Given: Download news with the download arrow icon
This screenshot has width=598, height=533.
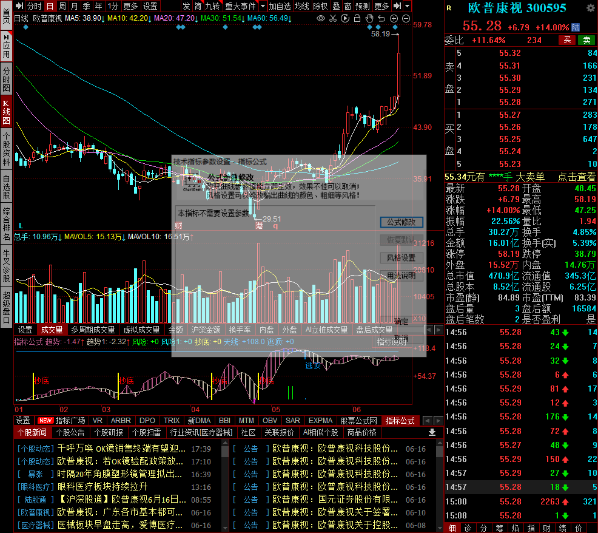Looking at the screenshot, I should pos(432,432).
